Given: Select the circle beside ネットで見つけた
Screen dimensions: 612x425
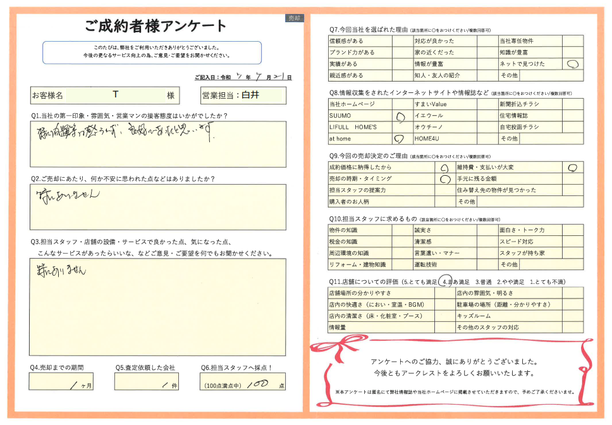Looking at the screenshot, I should tap(572, 64).
